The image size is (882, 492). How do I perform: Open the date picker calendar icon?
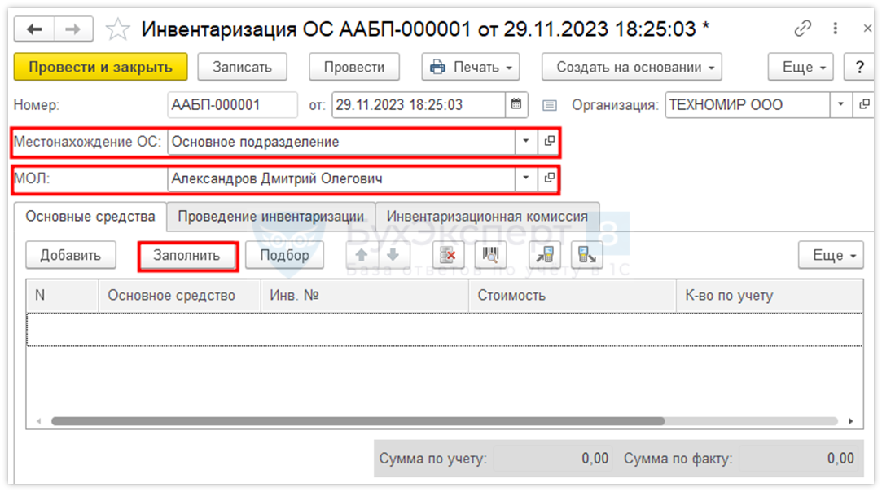point(516,105)
